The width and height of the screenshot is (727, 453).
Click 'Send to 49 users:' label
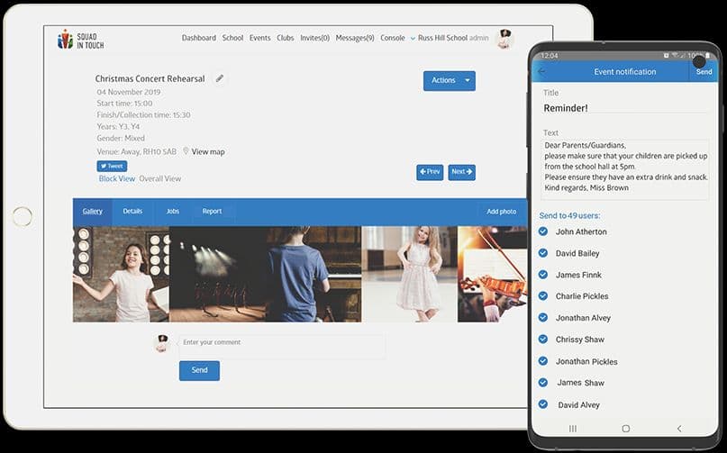coord(570,215)
